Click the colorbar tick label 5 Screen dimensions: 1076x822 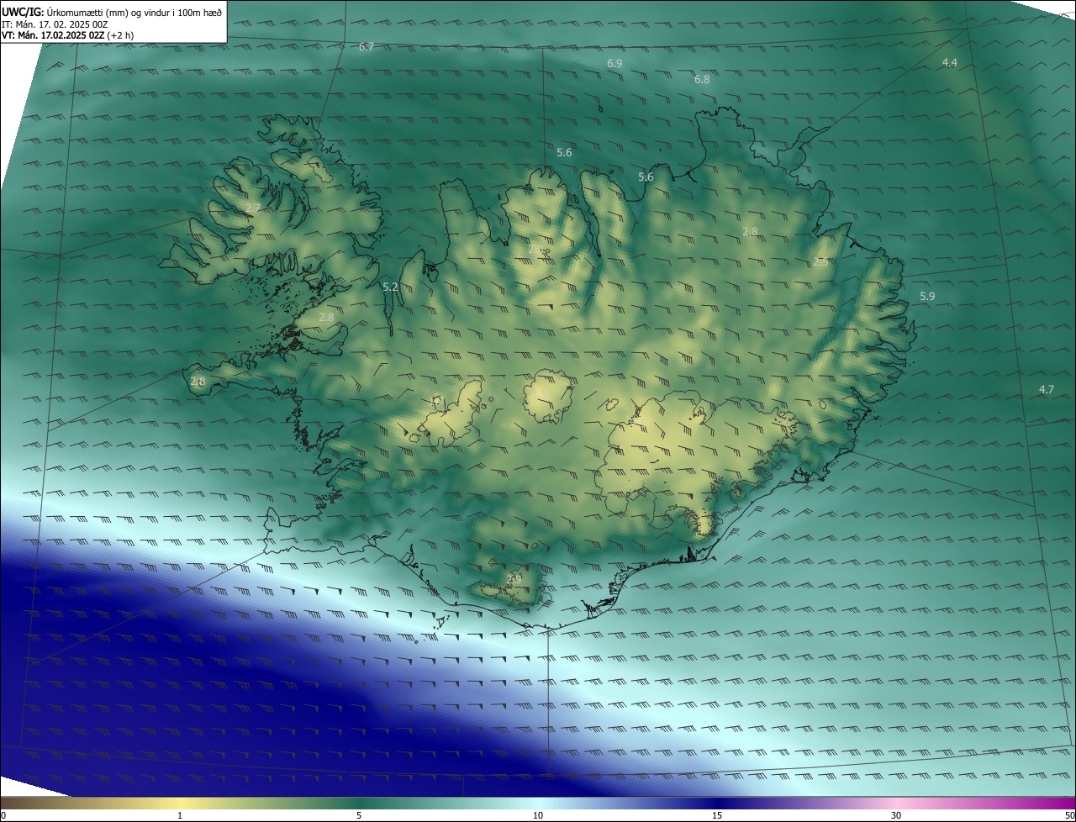point(359,815)
